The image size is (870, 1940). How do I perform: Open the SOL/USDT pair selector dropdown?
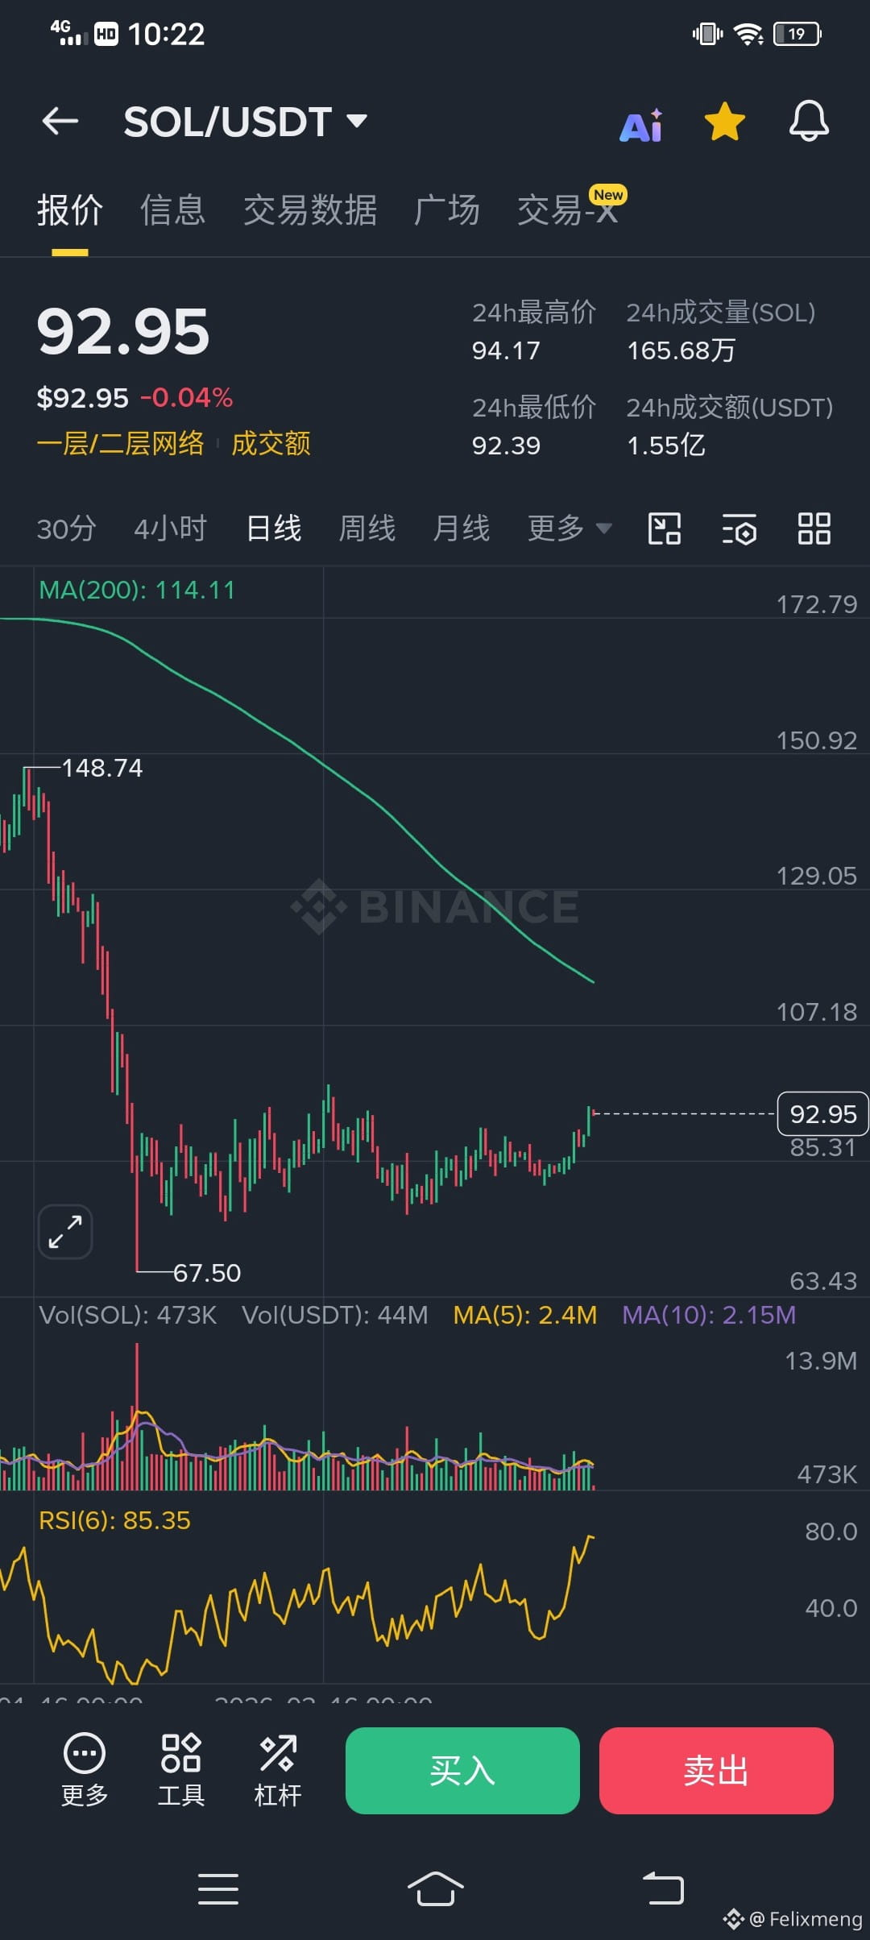pos(246,122)
